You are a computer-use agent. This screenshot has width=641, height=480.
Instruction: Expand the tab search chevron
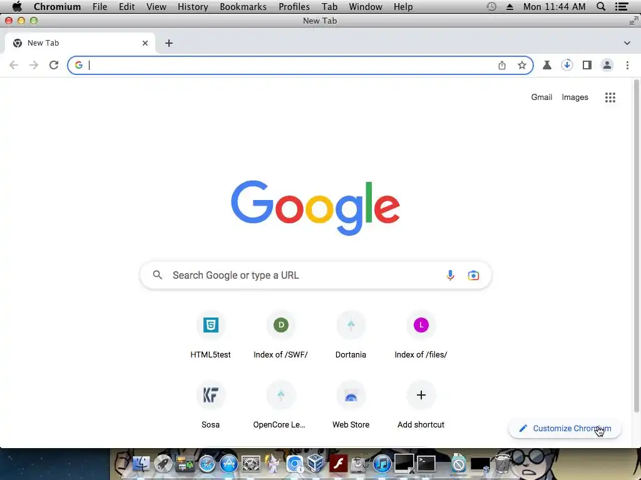coord(627,43)
